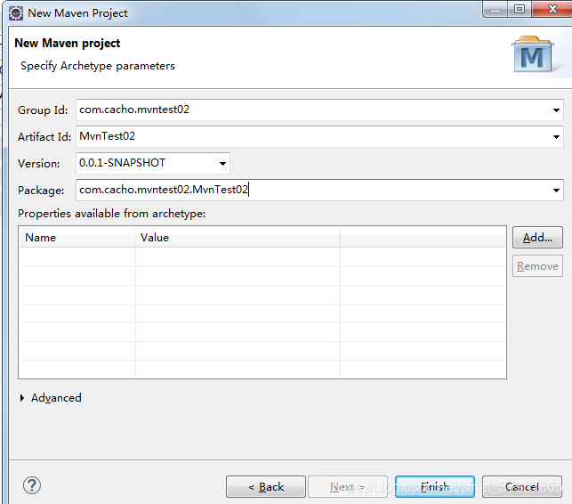Click Finish to create project
Image resolution: width=572 pixels, height=504 pixels.
coord(435,486)
